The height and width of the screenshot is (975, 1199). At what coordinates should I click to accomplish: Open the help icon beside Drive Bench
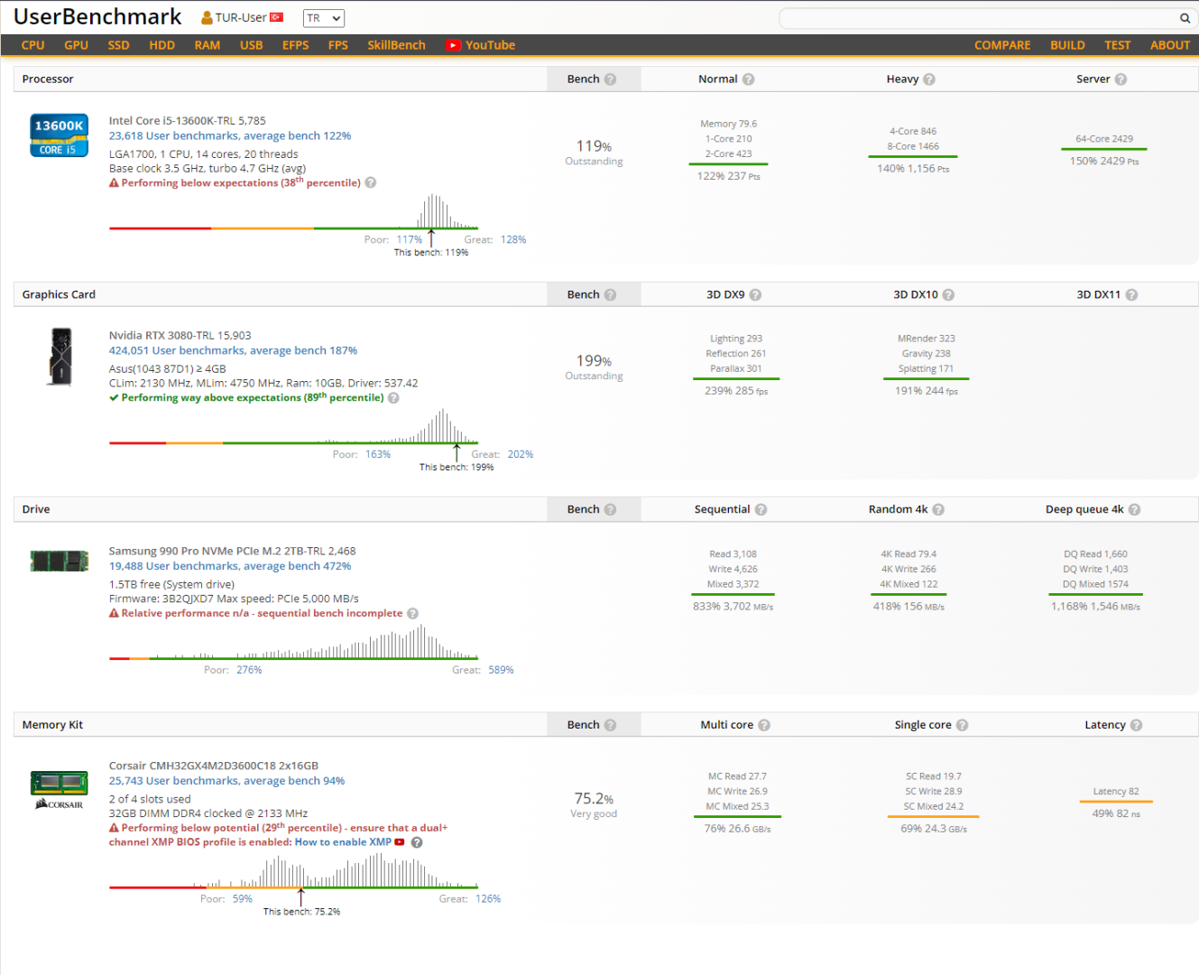(611, 510)
